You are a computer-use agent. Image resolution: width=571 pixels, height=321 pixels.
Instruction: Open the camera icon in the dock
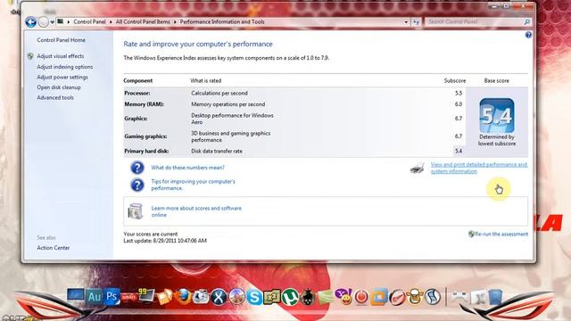pos(201,297)
